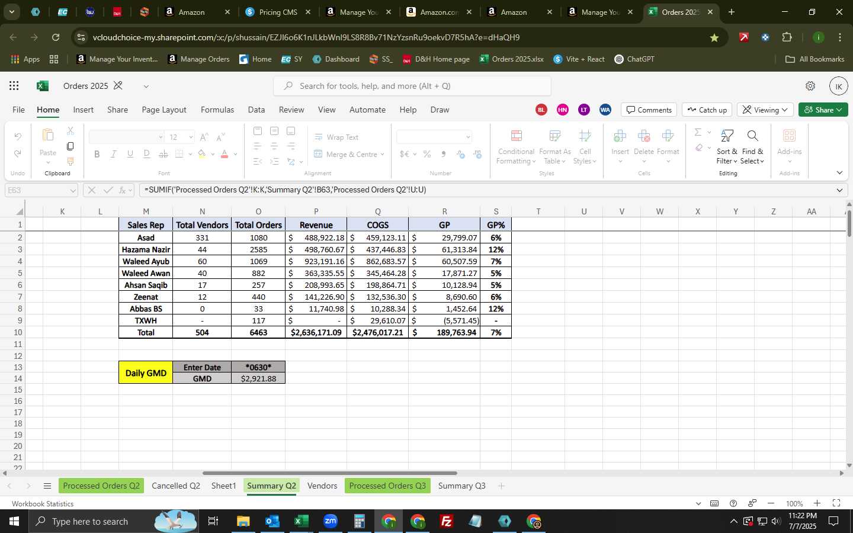This screenshot has height=533, width=853.
Task: Toggle Centre horizontal alignment
Action: (x=274, y=146)
